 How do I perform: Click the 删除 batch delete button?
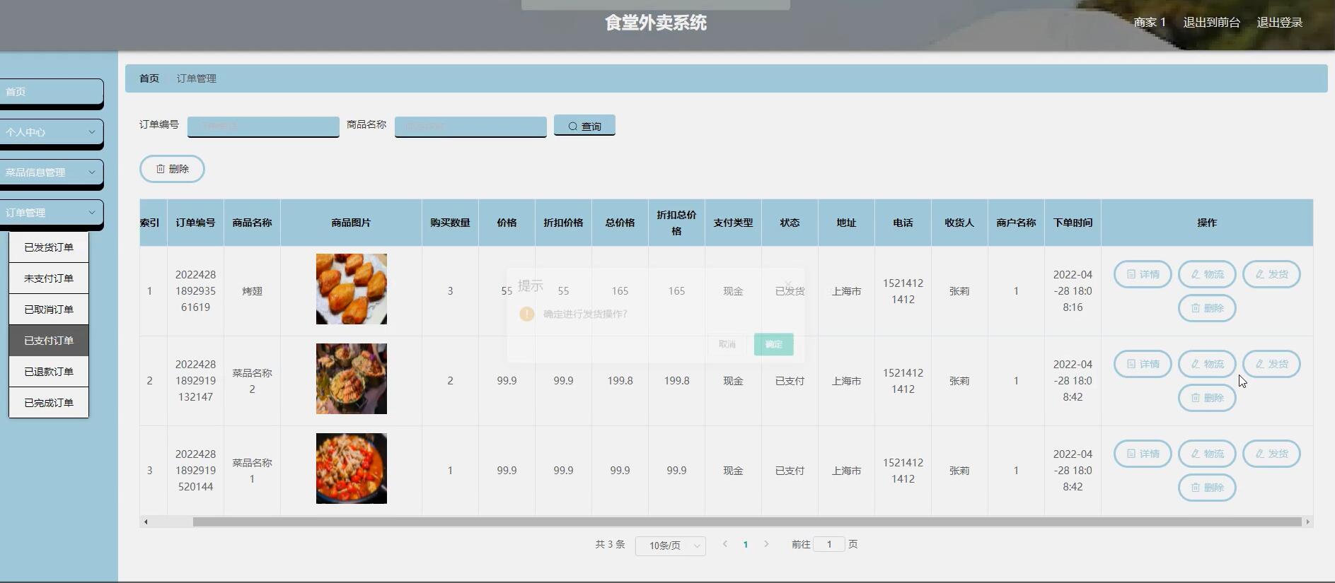pos(172,169)
